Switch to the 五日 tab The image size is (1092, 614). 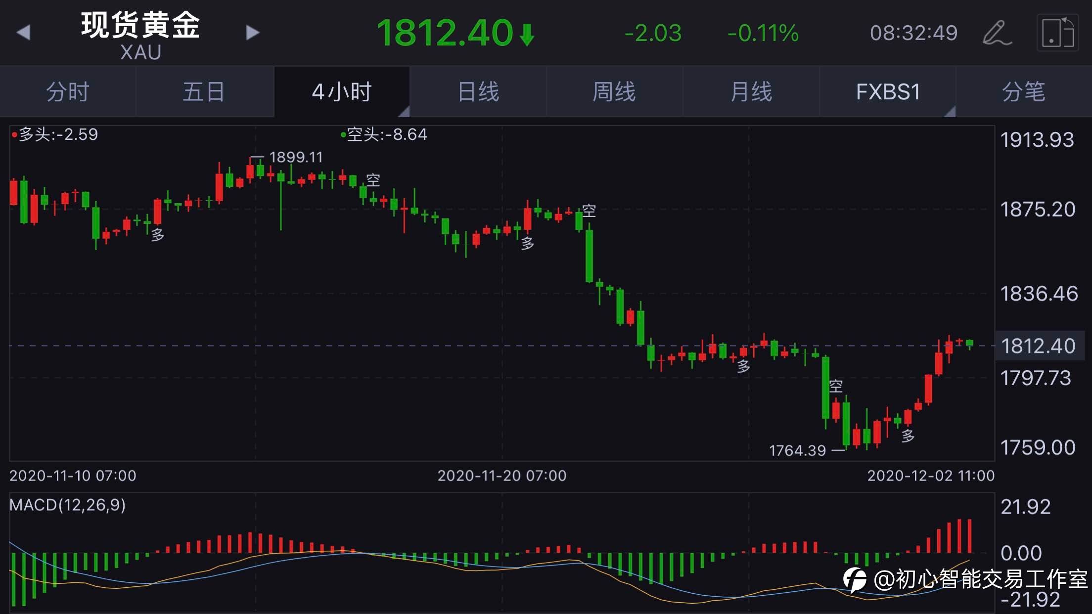pos(204,92)
